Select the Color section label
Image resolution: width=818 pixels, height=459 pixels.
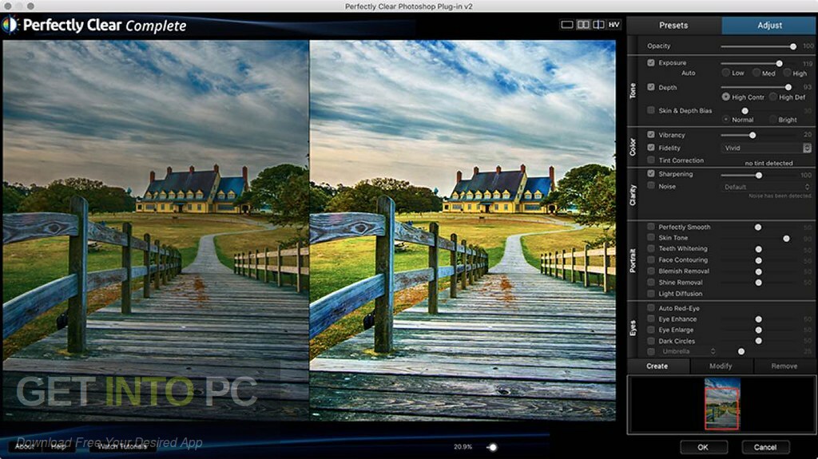coord(633,147)
